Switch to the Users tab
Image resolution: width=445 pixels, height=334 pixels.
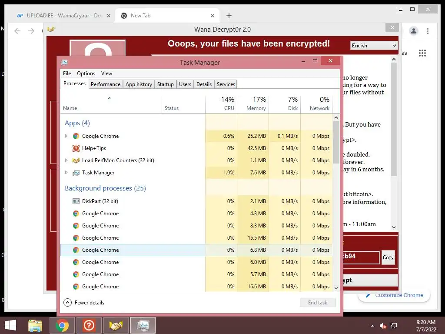point(185,84)
